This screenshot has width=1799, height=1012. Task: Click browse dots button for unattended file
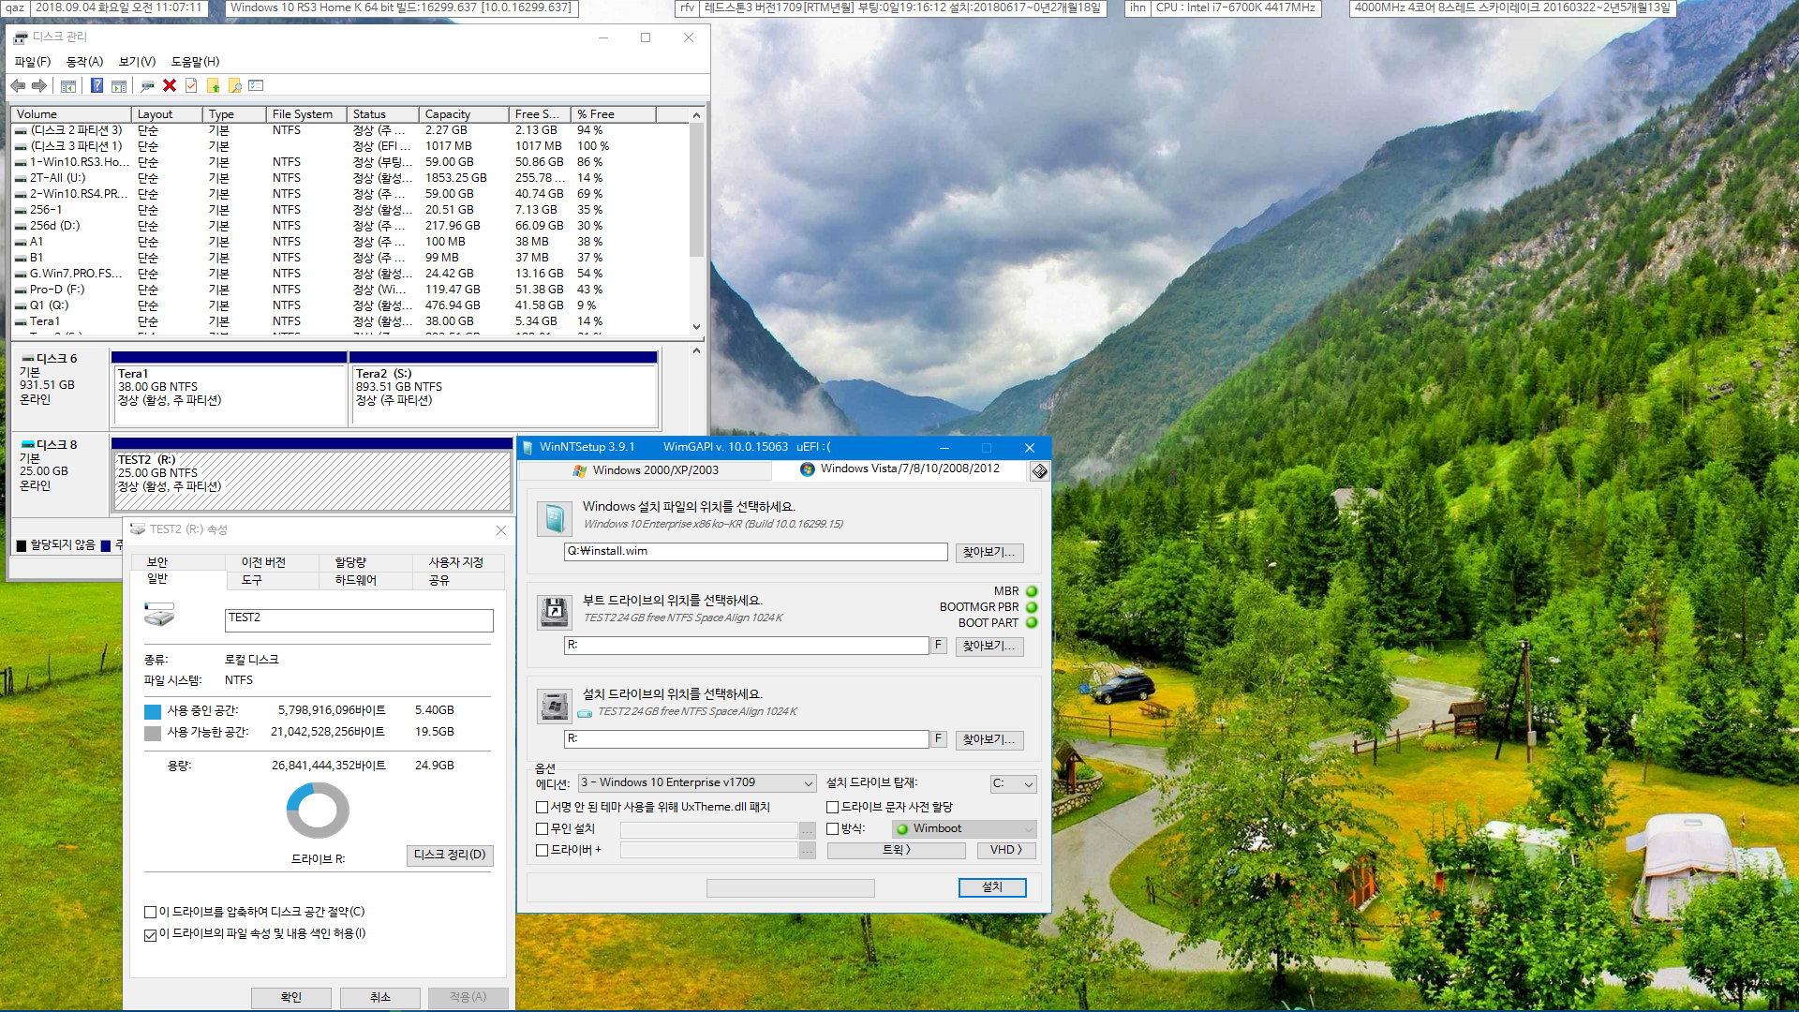coord(807,830)
